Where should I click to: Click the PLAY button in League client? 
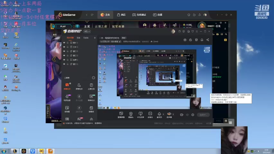click(63, 26)
